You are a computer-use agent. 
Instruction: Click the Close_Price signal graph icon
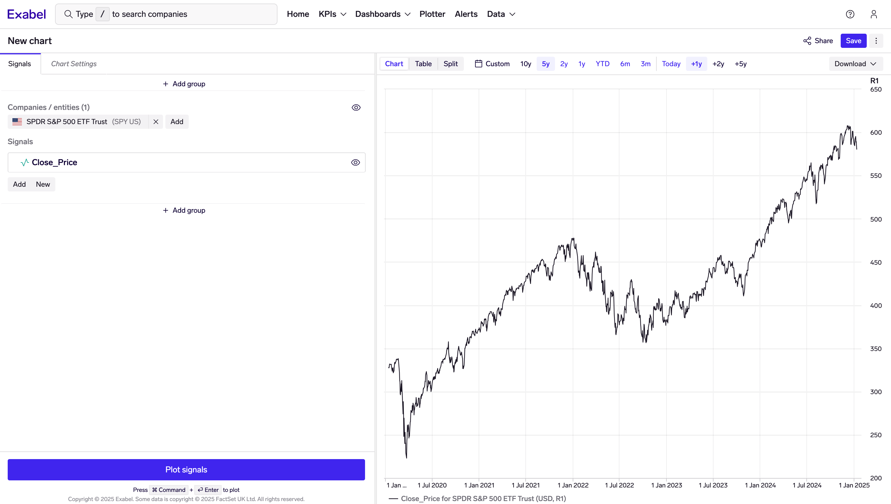pyautogui.click(x=25, y=162)
